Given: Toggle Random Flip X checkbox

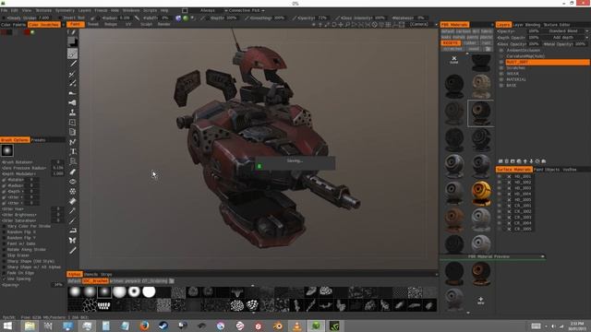Looking at the screenshot, I should pos(4,231).
